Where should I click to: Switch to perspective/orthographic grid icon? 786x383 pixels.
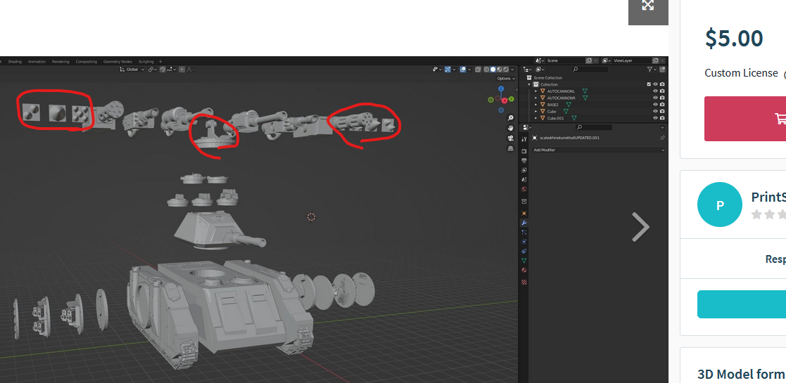510,148
